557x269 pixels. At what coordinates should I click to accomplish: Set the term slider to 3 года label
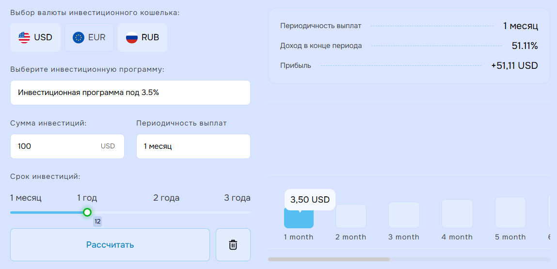pos(237,198)
